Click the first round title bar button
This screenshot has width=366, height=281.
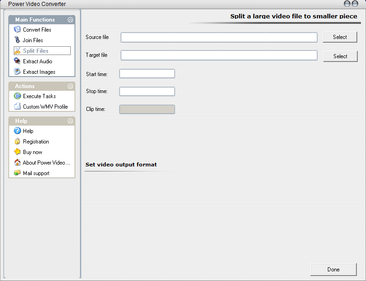tap(347, 4)
